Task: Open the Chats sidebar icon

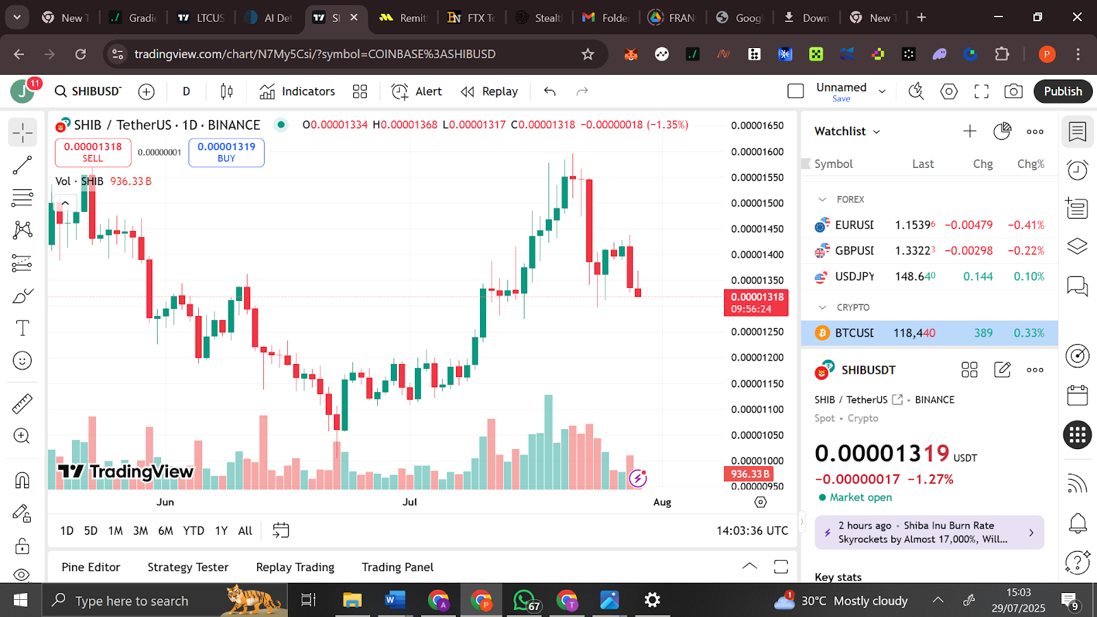Action: click(1077, 285)
